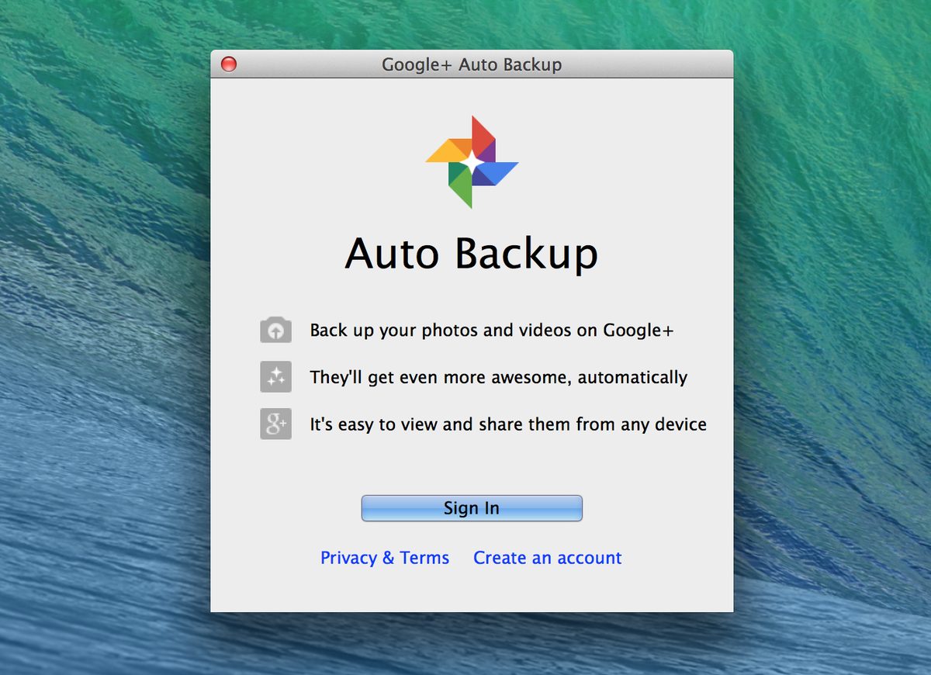Click the Google+ g+ icon

(x=275, y=424)
